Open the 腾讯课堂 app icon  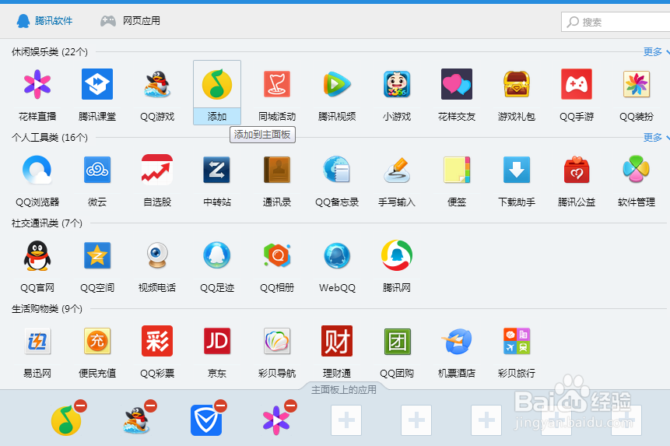97,84
